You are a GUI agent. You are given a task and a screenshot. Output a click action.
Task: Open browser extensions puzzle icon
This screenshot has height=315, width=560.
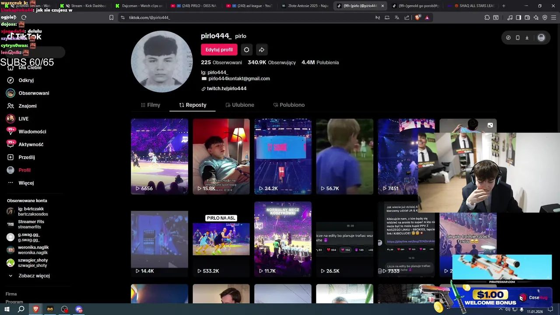487,17
